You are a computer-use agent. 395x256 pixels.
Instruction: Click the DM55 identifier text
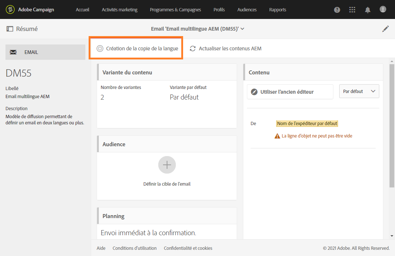point(18,73)
